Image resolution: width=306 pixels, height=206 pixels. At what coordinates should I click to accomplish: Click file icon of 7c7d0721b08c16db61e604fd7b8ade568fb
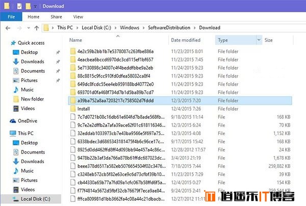(x=73, y=117)
